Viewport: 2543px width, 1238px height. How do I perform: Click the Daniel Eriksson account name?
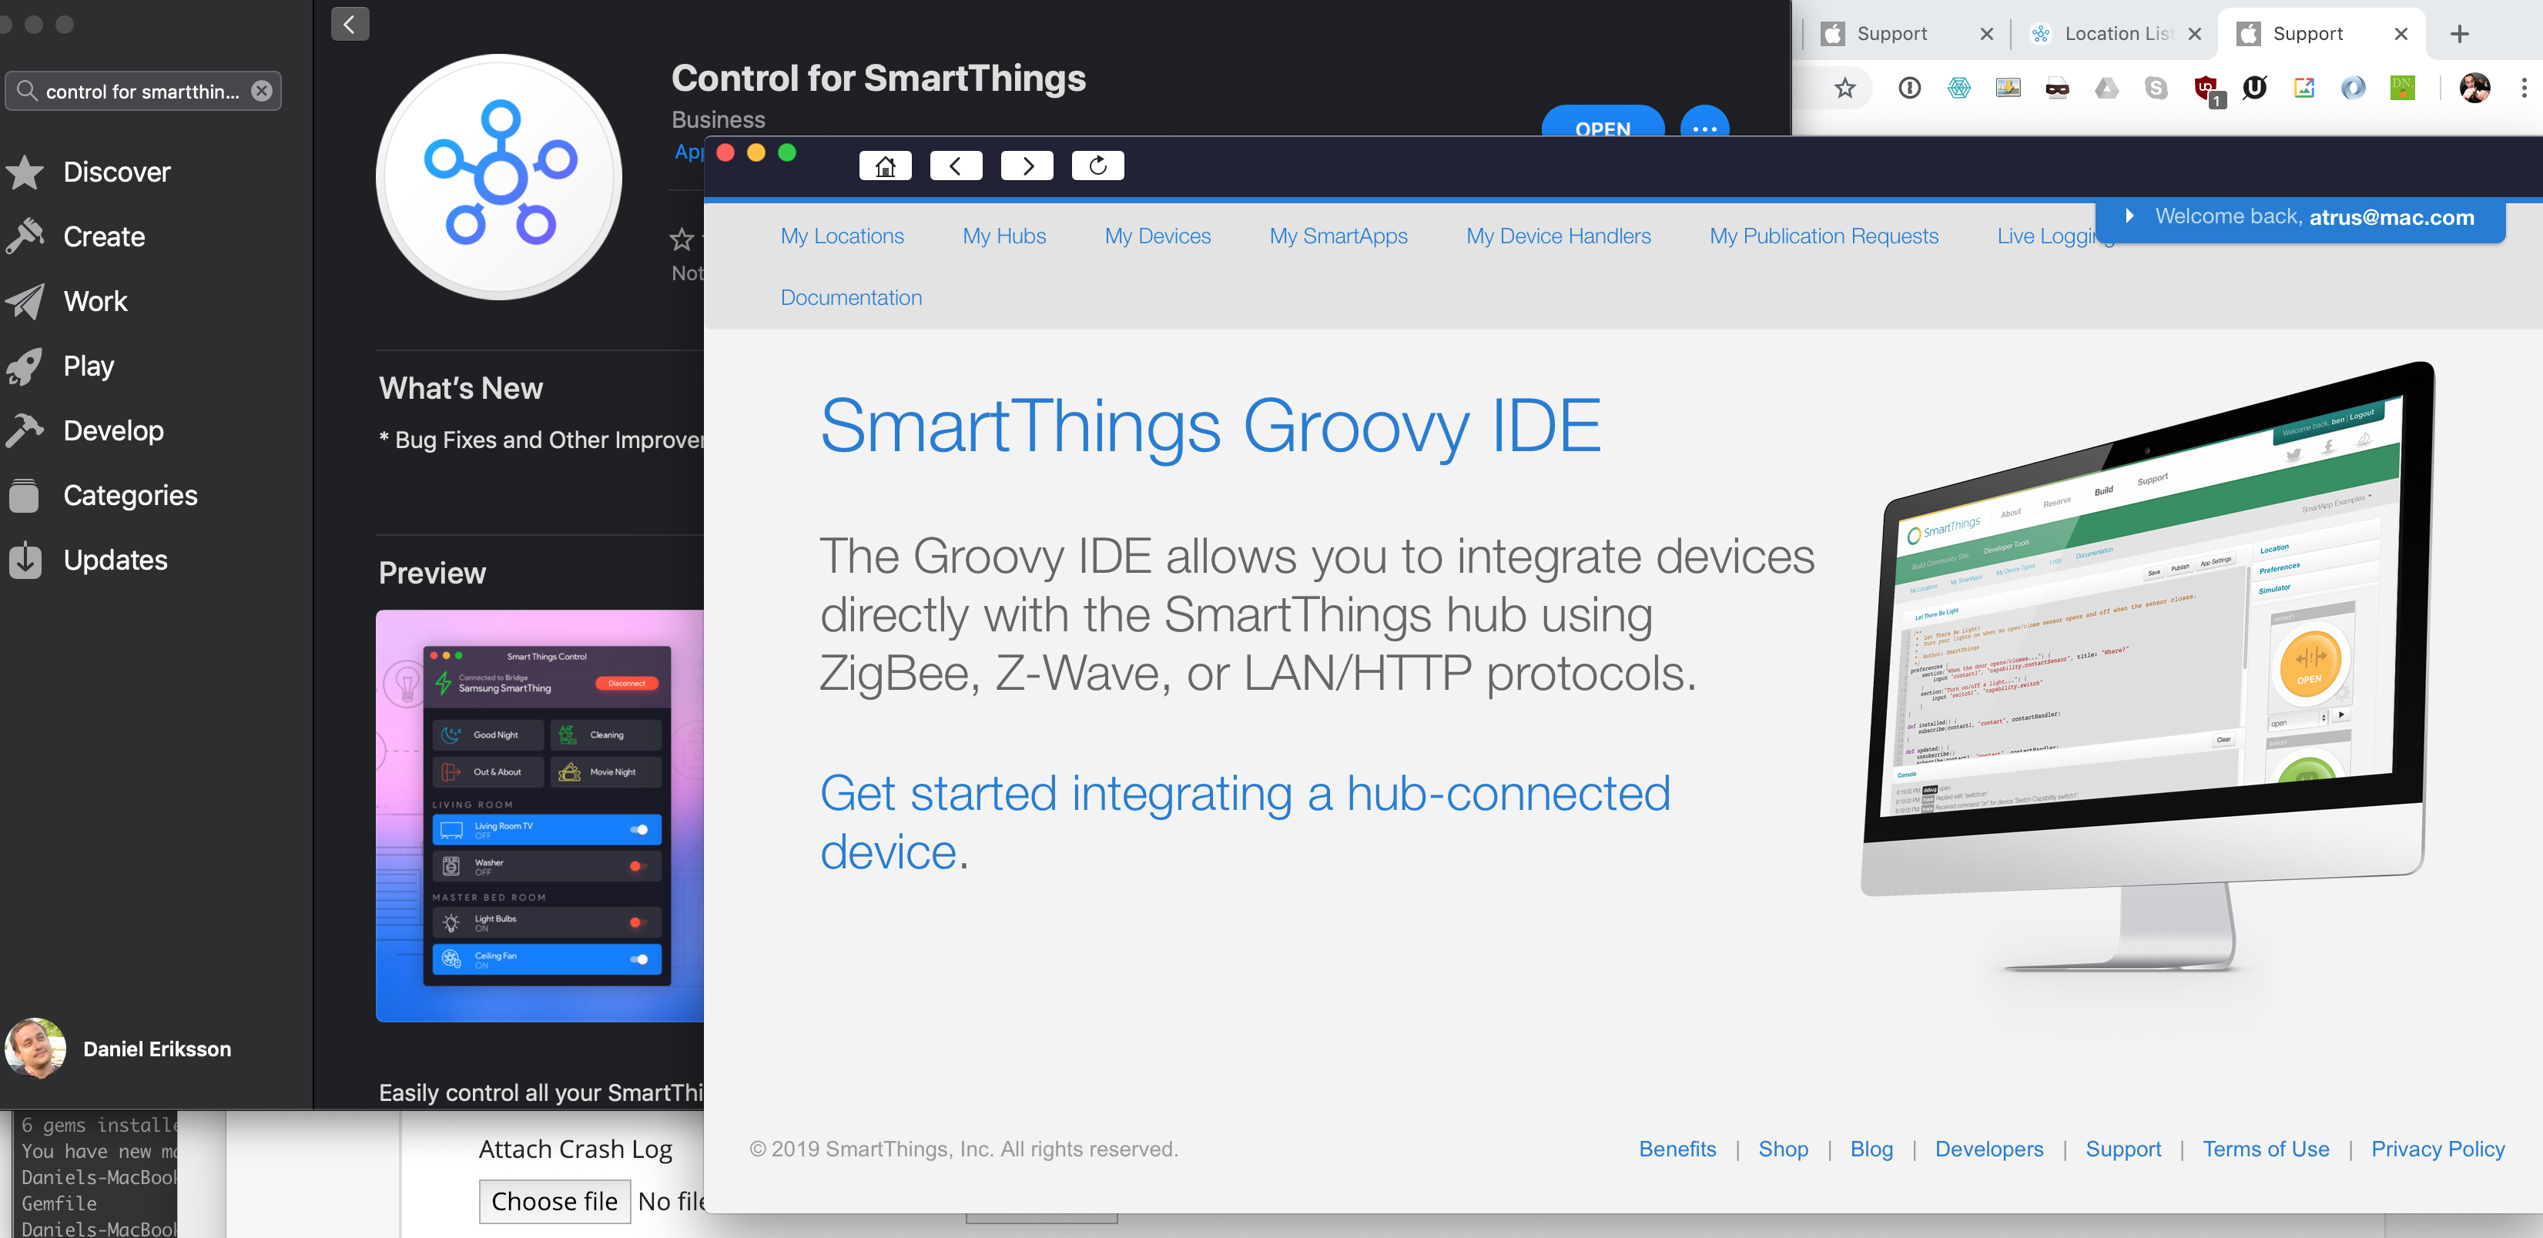157,1049
